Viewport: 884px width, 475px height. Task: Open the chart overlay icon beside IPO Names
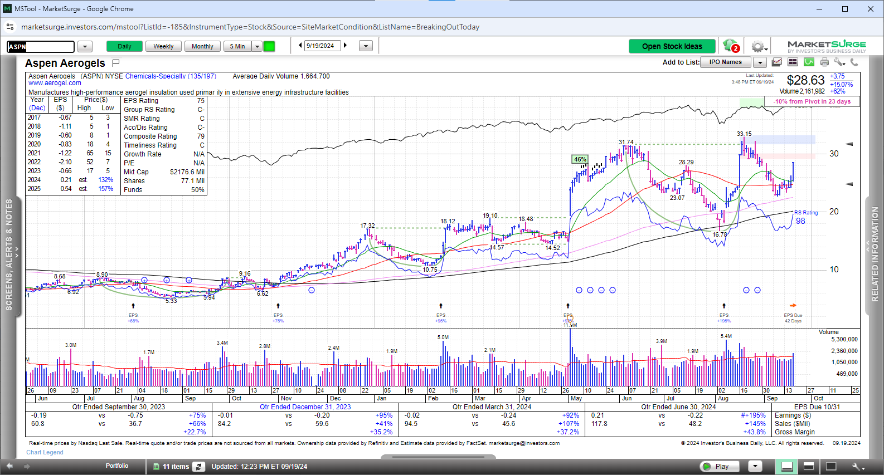click(777, 62)
